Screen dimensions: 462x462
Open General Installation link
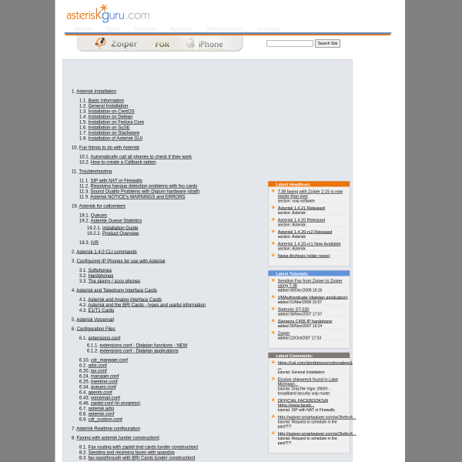click(108, 105)
